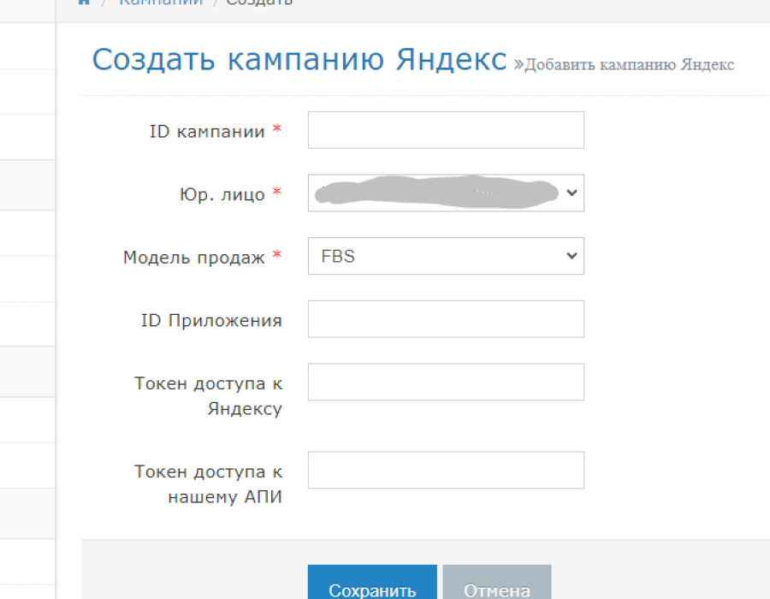Click the 'ID кампании' label

tap(207, 132)
